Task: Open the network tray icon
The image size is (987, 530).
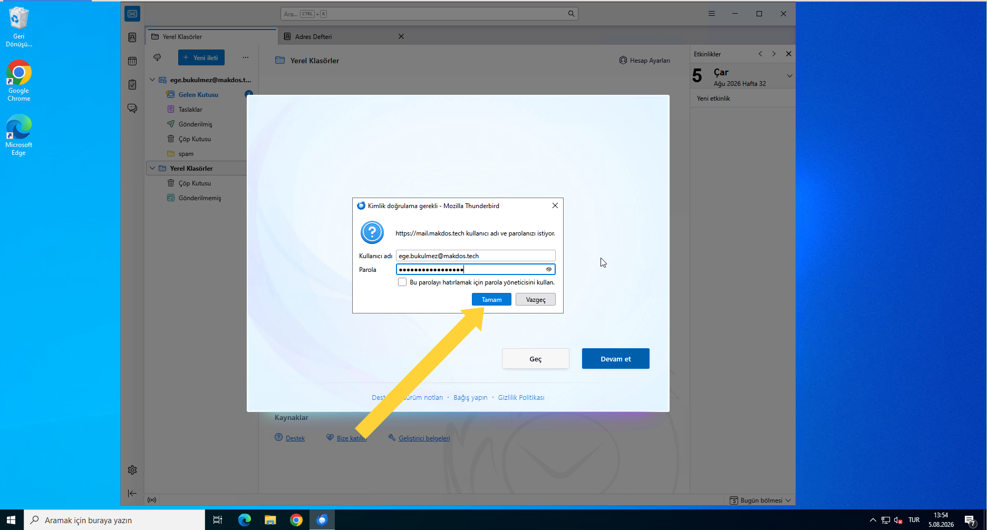Action: point(886,520)
